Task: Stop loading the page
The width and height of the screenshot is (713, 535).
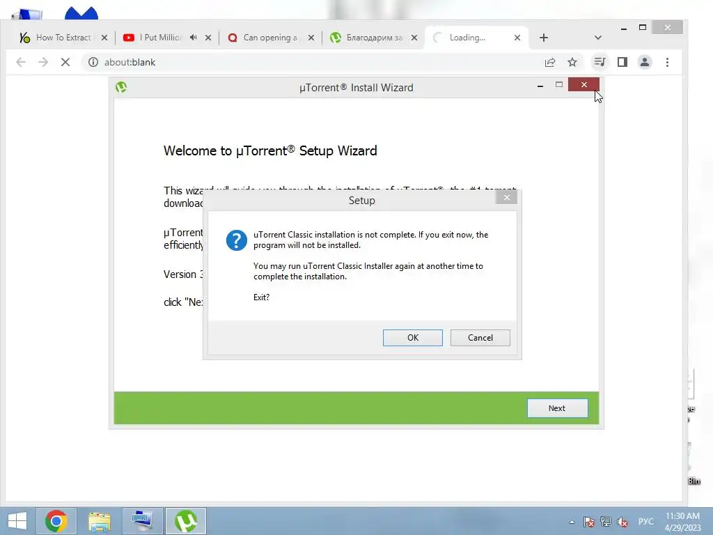Action: [x=65, y=62]
